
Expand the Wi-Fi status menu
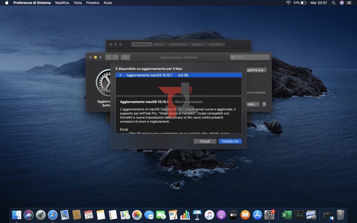point(288,3)
